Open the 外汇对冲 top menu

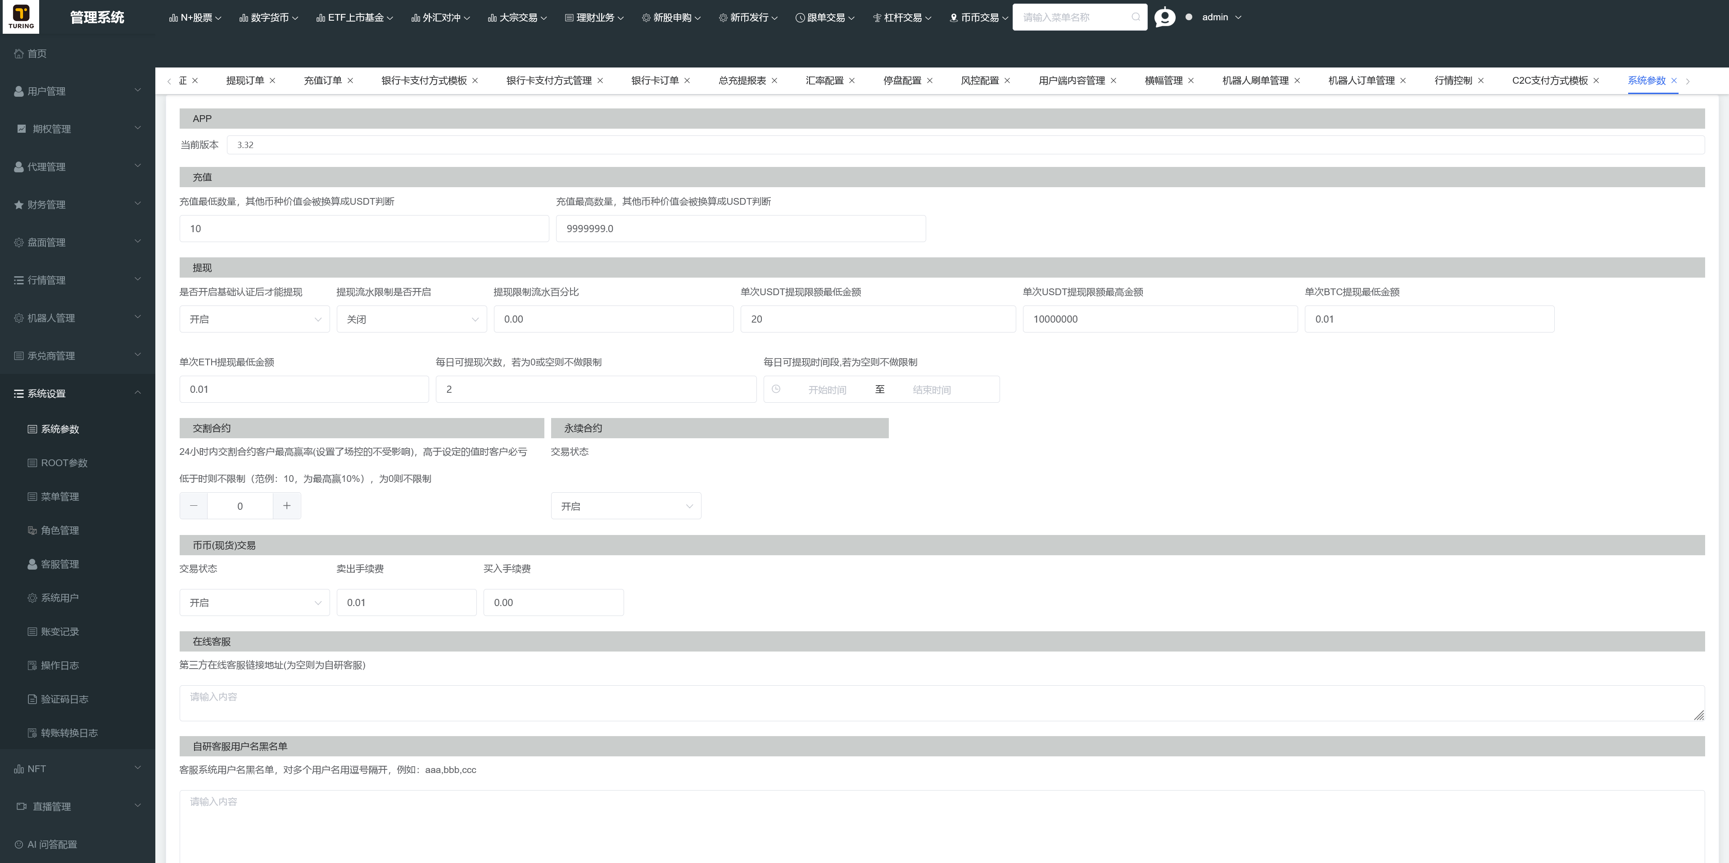tap(440, 18)
